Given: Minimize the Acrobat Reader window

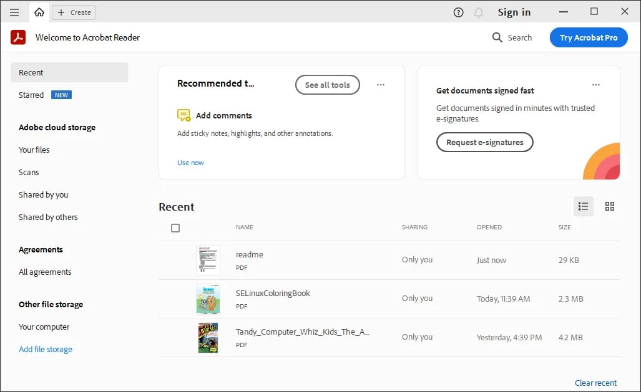Looking at the screenshot, I should pyautogui.click(x=564, y=12).
